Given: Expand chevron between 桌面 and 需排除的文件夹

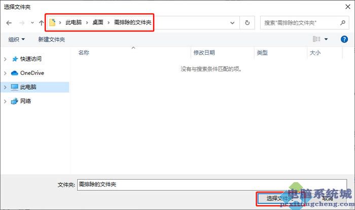Looking at the screenshot, I should [x=109, y=23].
